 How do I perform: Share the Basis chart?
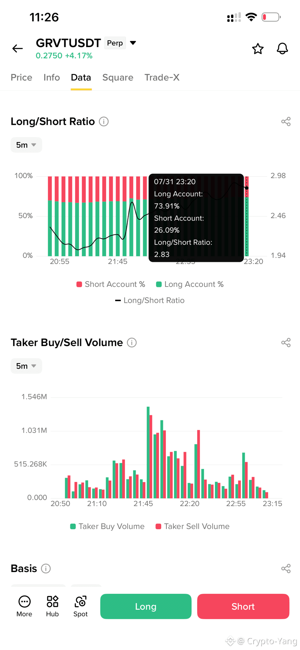pos(286,568)
